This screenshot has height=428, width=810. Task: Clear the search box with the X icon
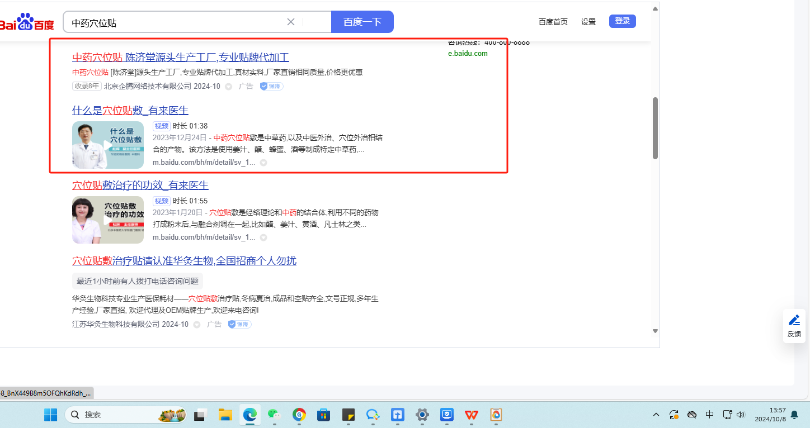[x=291, y=22]
